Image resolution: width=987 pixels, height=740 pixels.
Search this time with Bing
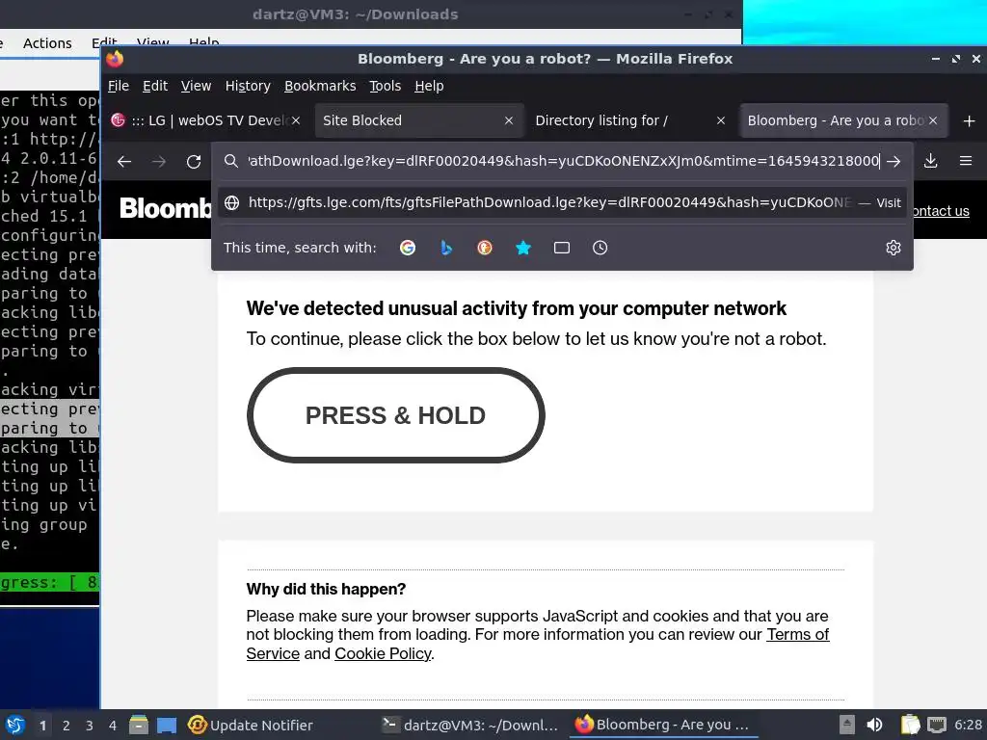(445, 248)
